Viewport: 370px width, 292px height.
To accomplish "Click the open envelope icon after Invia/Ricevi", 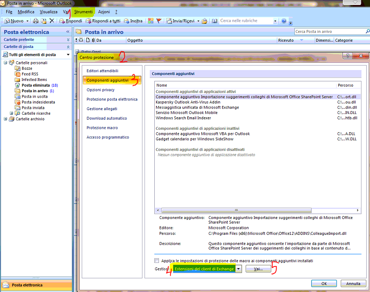I will click(204, 21).
